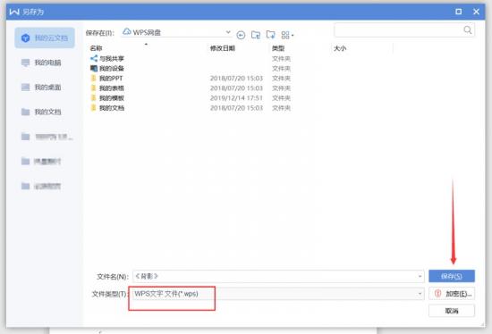Open 我的文档 sidebar folder
This screenshot has height=334, width=492.
(41, 112)
